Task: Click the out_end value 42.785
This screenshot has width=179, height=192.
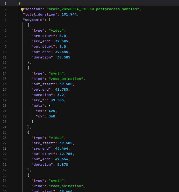Action: pos(62,90)
